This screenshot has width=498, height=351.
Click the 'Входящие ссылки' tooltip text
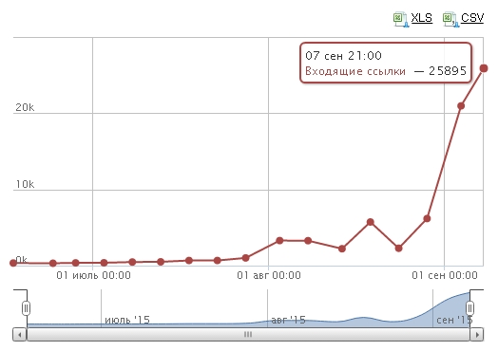coord(355,71)
